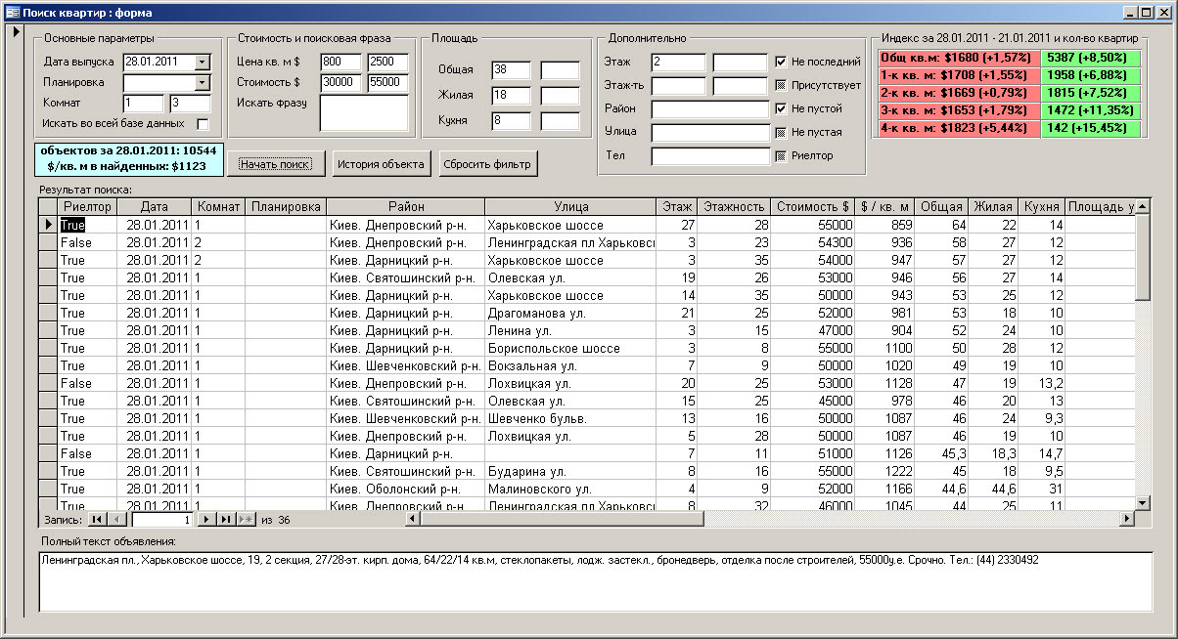This screenshot has width=1178, height=639.
Task: Select the 'Риелтор' column header
Action: click(x=88, y=207)
